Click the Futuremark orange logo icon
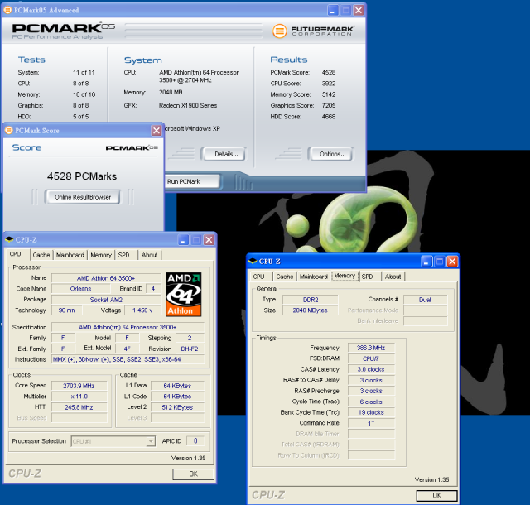Viewport: 530px width, 505px height. pyautogui.click(x=280, y=31)
